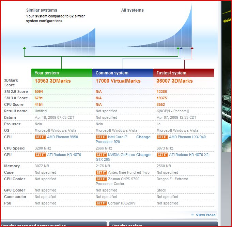Open the View More link
The height and width of the screenshot is (227, 232).
point(206,215)
